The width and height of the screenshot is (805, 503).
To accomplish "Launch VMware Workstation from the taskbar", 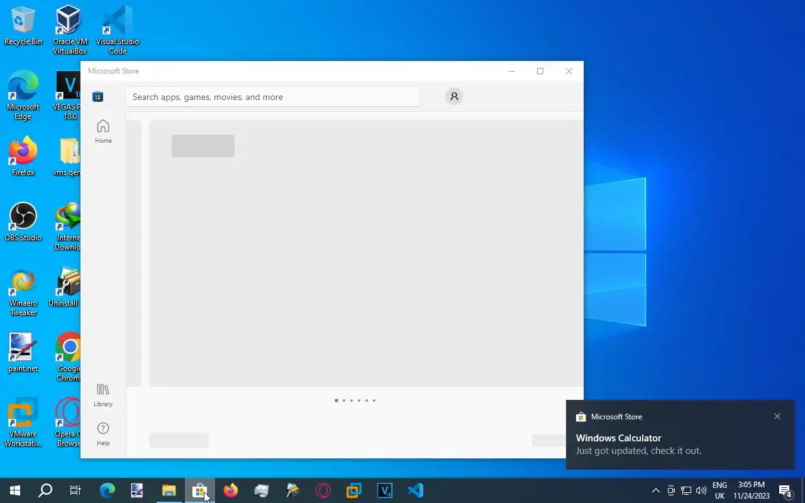I will tap(354, 490).
